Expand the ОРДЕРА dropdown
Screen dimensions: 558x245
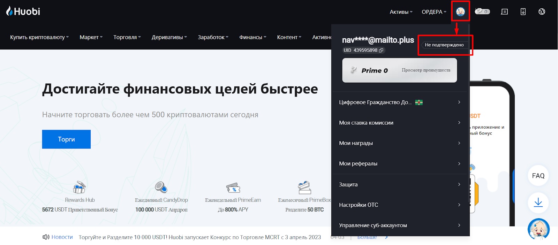click(434, 12)
